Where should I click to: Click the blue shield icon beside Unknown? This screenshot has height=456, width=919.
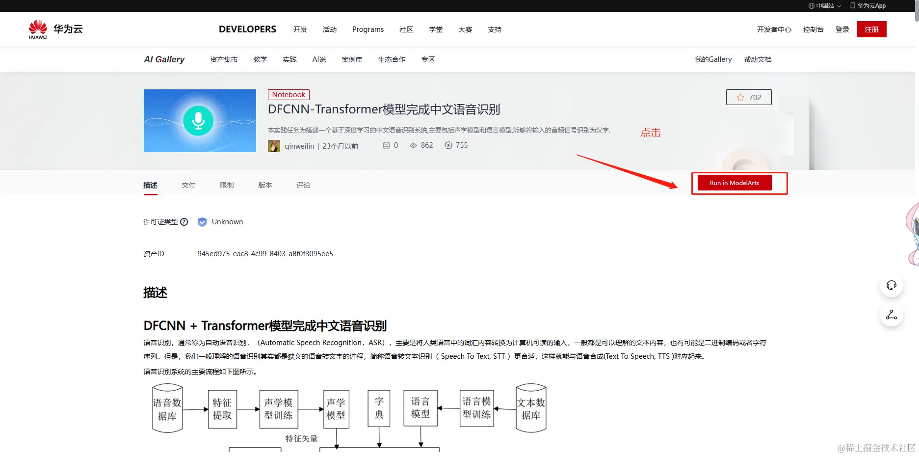point(202,222)
